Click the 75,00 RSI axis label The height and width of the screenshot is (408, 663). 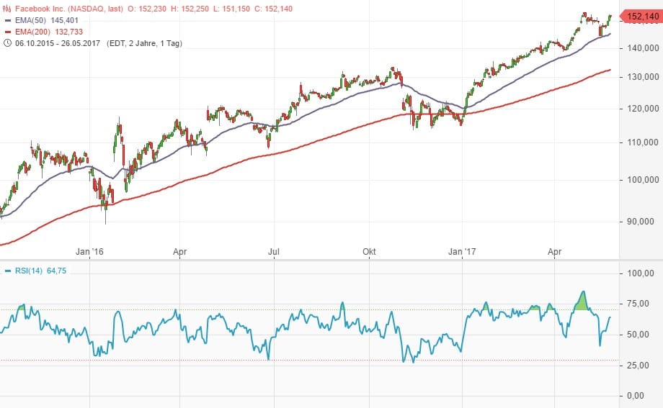click(x=640, y=304)
